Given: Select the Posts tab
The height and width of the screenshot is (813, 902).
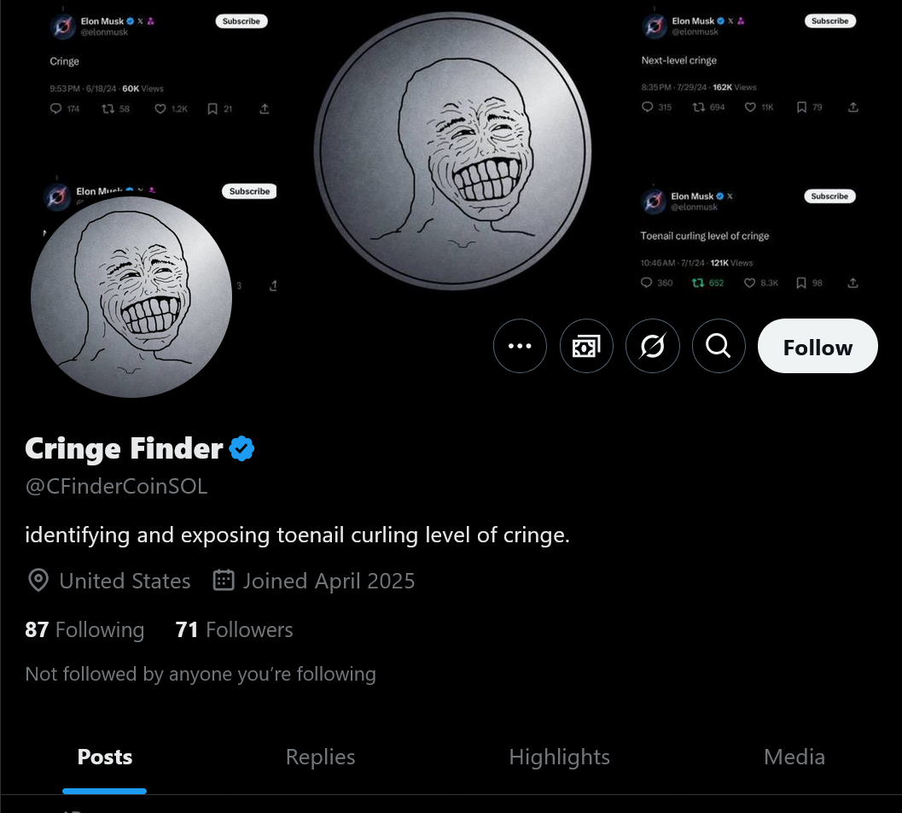Looking at the screenshot, I should (x=105, y=757).
